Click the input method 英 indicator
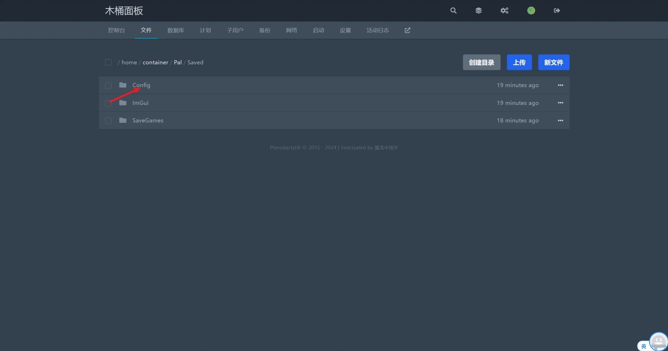Image resolution: width=668 pixels, height=351 pixels. click(x=643, y=346)
